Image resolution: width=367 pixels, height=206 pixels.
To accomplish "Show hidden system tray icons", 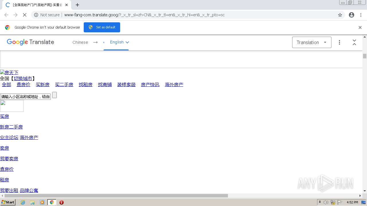I will (320, 202).
